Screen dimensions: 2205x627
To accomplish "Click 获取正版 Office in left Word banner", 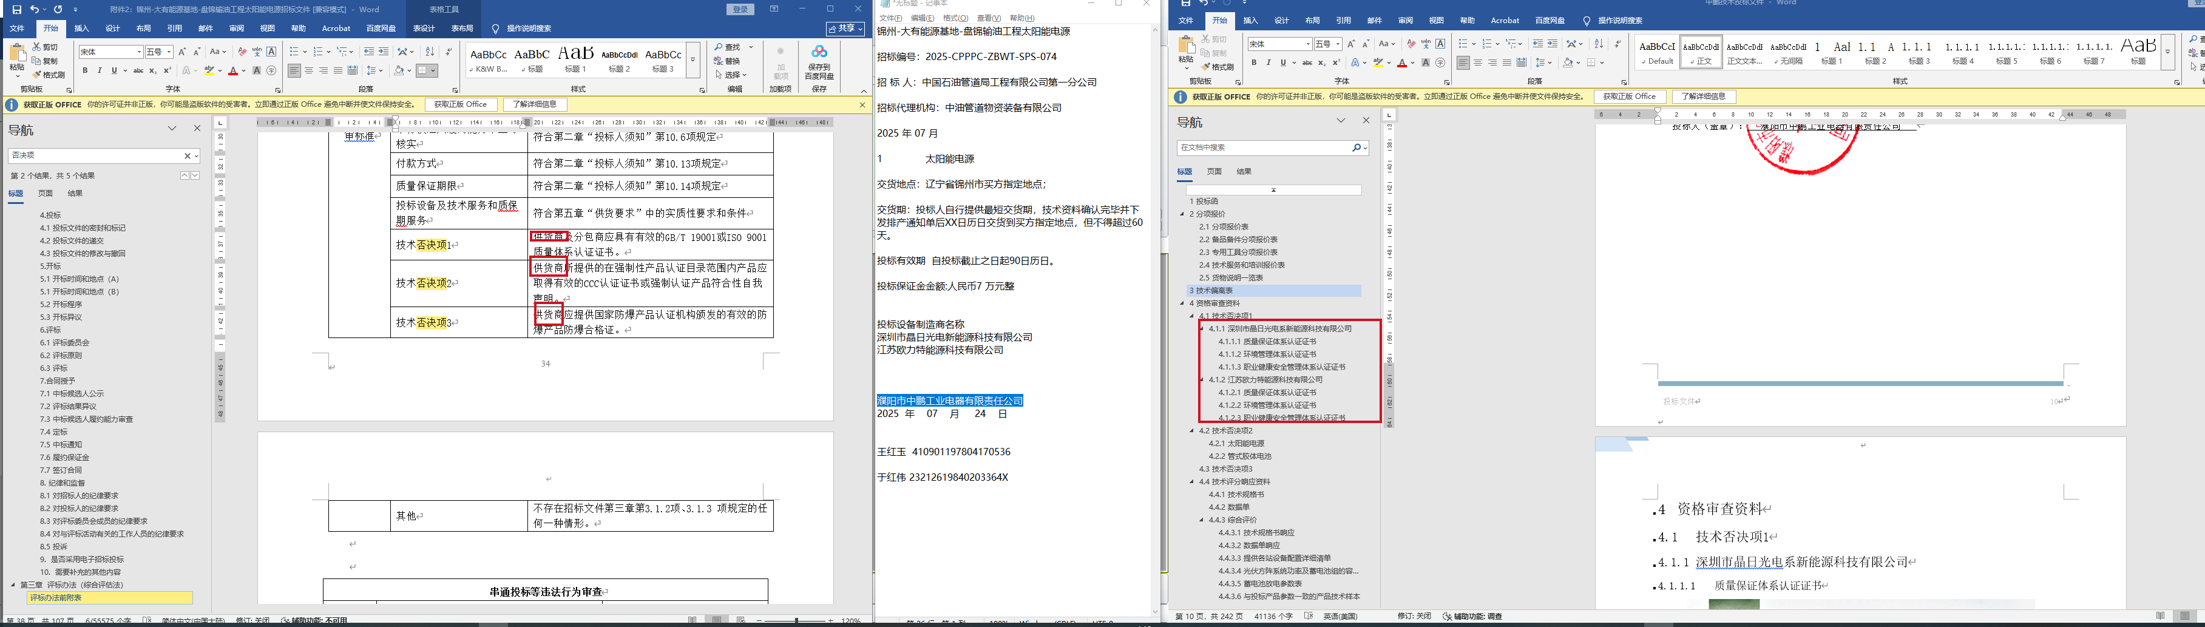I will coord(461,104).
